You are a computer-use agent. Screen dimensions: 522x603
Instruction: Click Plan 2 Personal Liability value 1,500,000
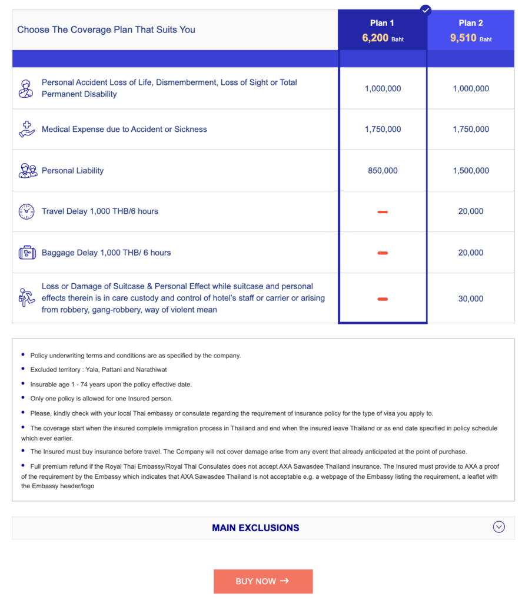click(x=471, y=171)
